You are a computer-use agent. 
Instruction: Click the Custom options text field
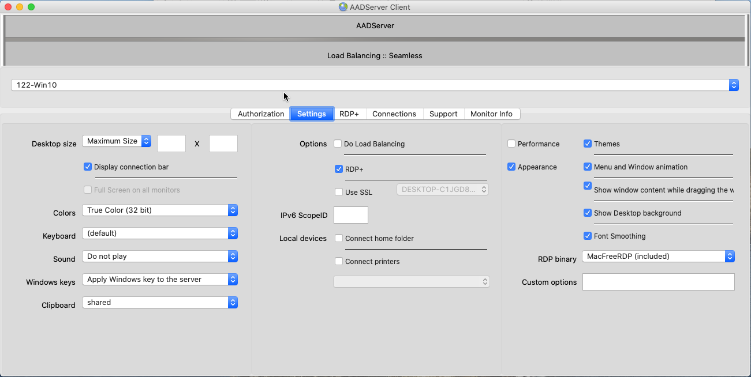(658, 282)
